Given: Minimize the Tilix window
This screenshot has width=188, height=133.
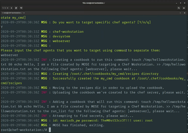Looking at the screenshot, I should coord(176,3).
